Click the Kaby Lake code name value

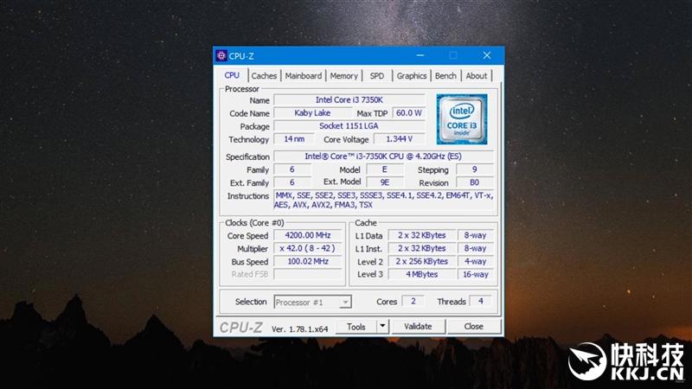tap(312, 113)
